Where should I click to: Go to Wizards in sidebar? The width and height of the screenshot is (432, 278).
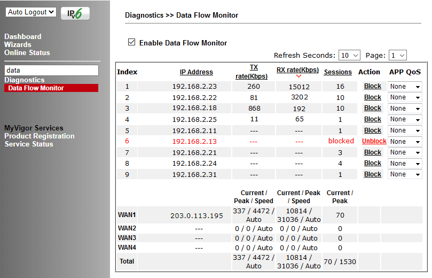18,44
